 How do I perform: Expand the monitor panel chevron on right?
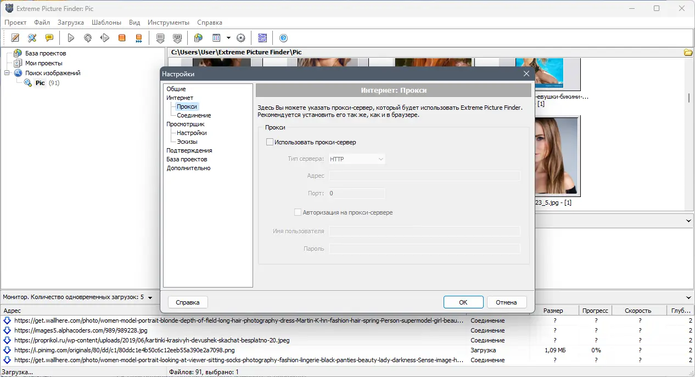tap(689, 297)
